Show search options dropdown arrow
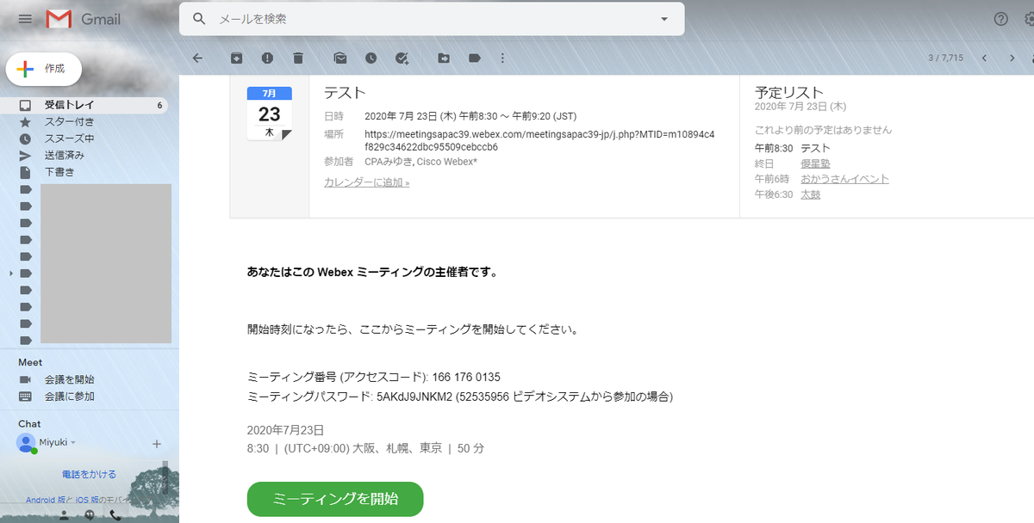 tap(663, 19)
